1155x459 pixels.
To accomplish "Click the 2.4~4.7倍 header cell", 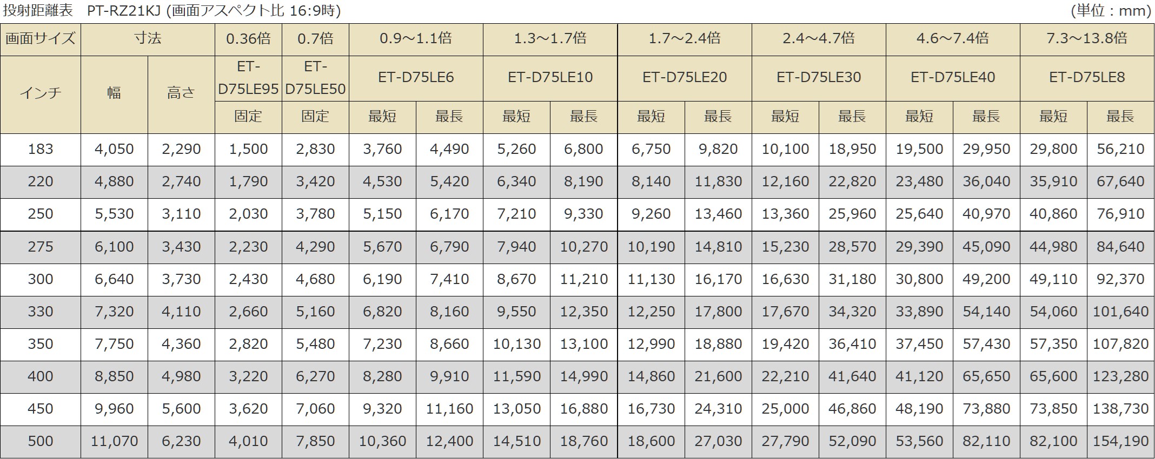I will click(819, 39).
